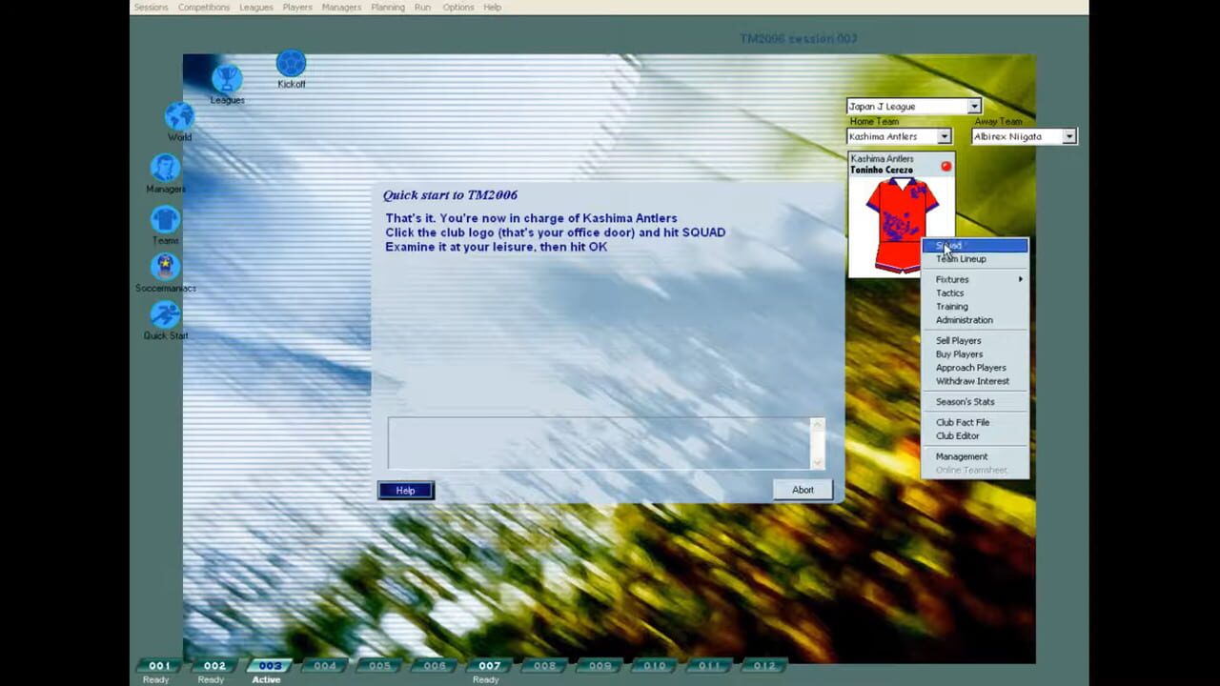The image size is (1220, 686).
Task: Activate session 003 tab indicator
Action: pos(269,665)
